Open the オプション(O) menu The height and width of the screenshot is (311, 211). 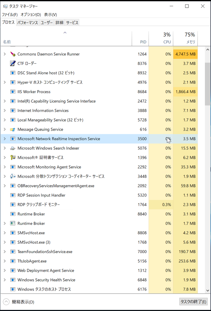click(31, 15)
